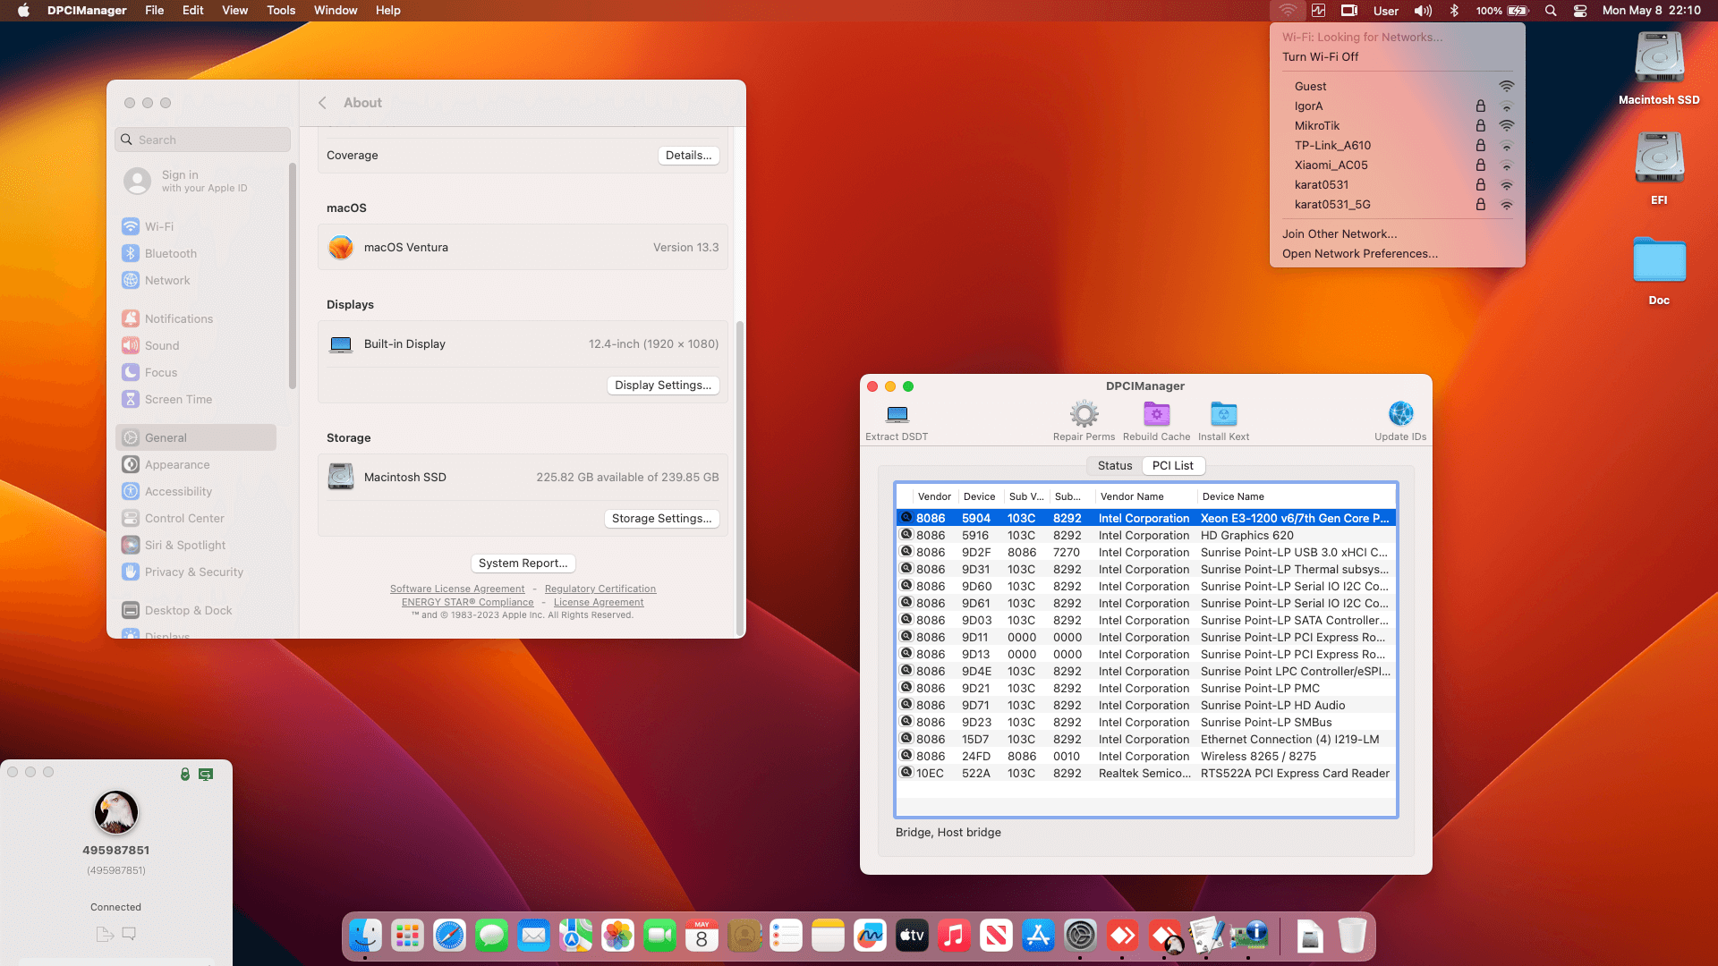Open ENERGY STAR Compliance link
Image resolution: width=1718 pixels, height=966 pixels.
[467, 603]
